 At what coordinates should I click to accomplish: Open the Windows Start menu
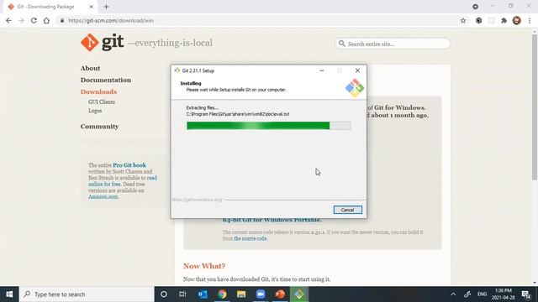9,294
